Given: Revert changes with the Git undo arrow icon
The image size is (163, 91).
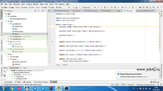Looking at the screenshot, I should pyautogui.click(x=136, y=7).
